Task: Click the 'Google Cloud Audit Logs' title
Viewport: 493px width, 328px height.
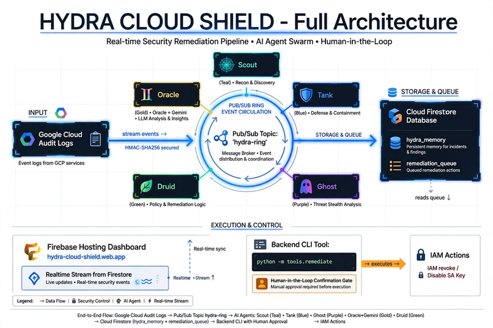Action: tap(61, 139)
